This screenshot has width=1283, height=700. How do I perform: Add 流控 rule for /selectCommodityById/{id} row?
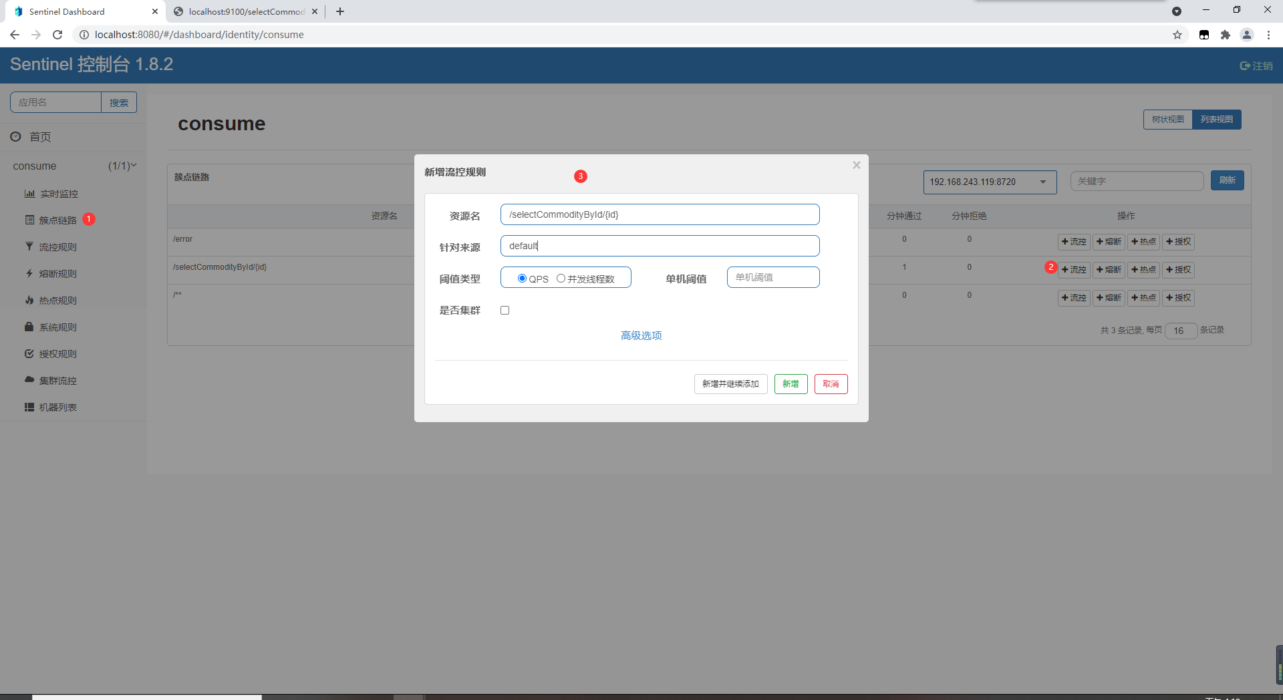[x=1074, y=270]
